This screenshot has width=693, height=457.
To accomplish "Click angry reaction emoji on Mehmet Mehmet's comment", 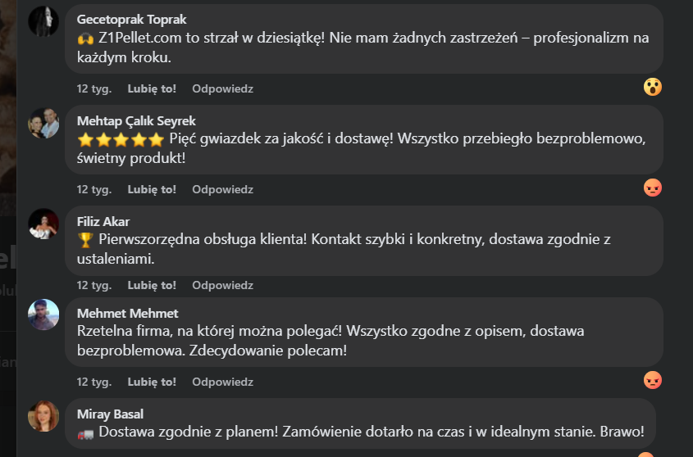I will [x=653, y=380].
